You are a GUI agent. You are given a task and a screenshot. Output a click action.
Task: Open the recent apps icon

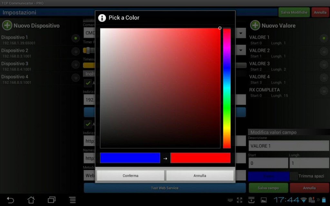pyautogui.click(x=52, y=200)
